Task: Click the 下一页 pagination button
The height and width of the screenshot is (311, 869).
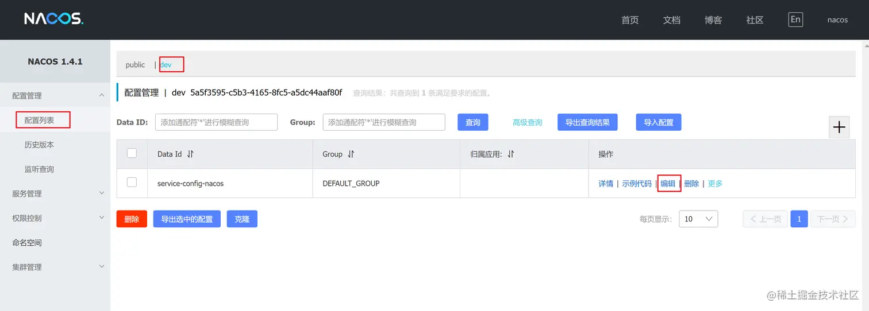Action: click(833, 219)
